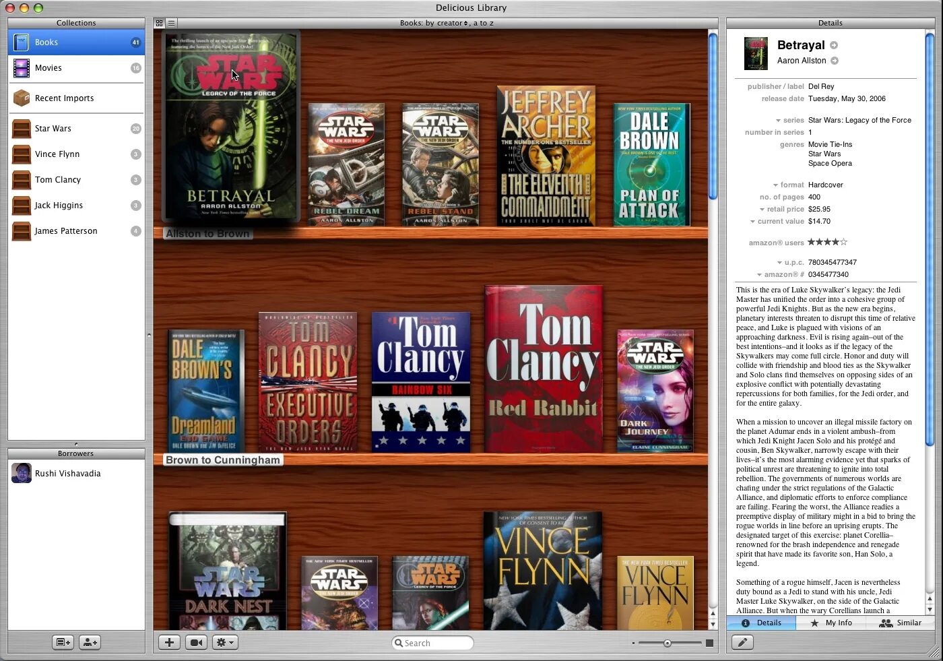Click the small cover size icon
The height and width of the screenshot is (661, 943).
(x=633, y=643)
